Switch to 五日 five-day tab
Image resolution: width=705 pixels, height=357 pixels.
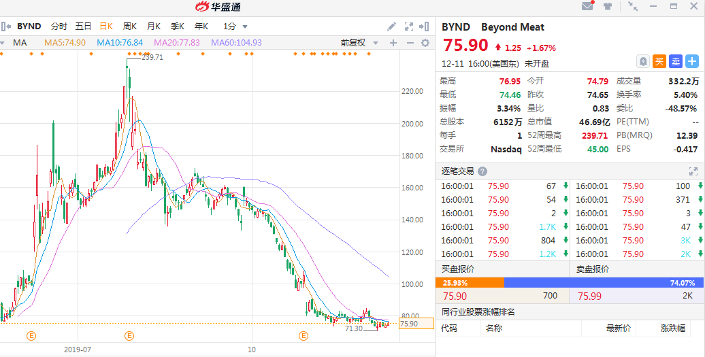83,27
